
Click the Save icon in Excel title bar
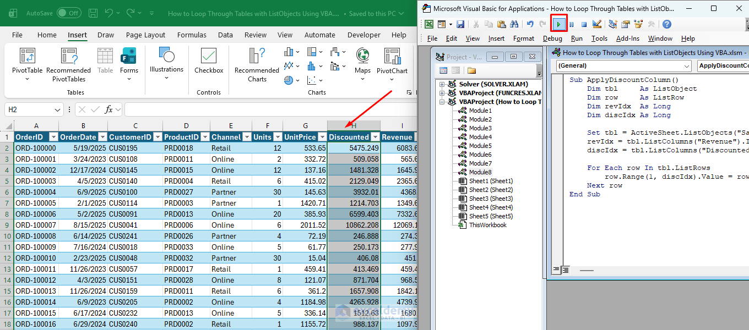tap(93, 13)
